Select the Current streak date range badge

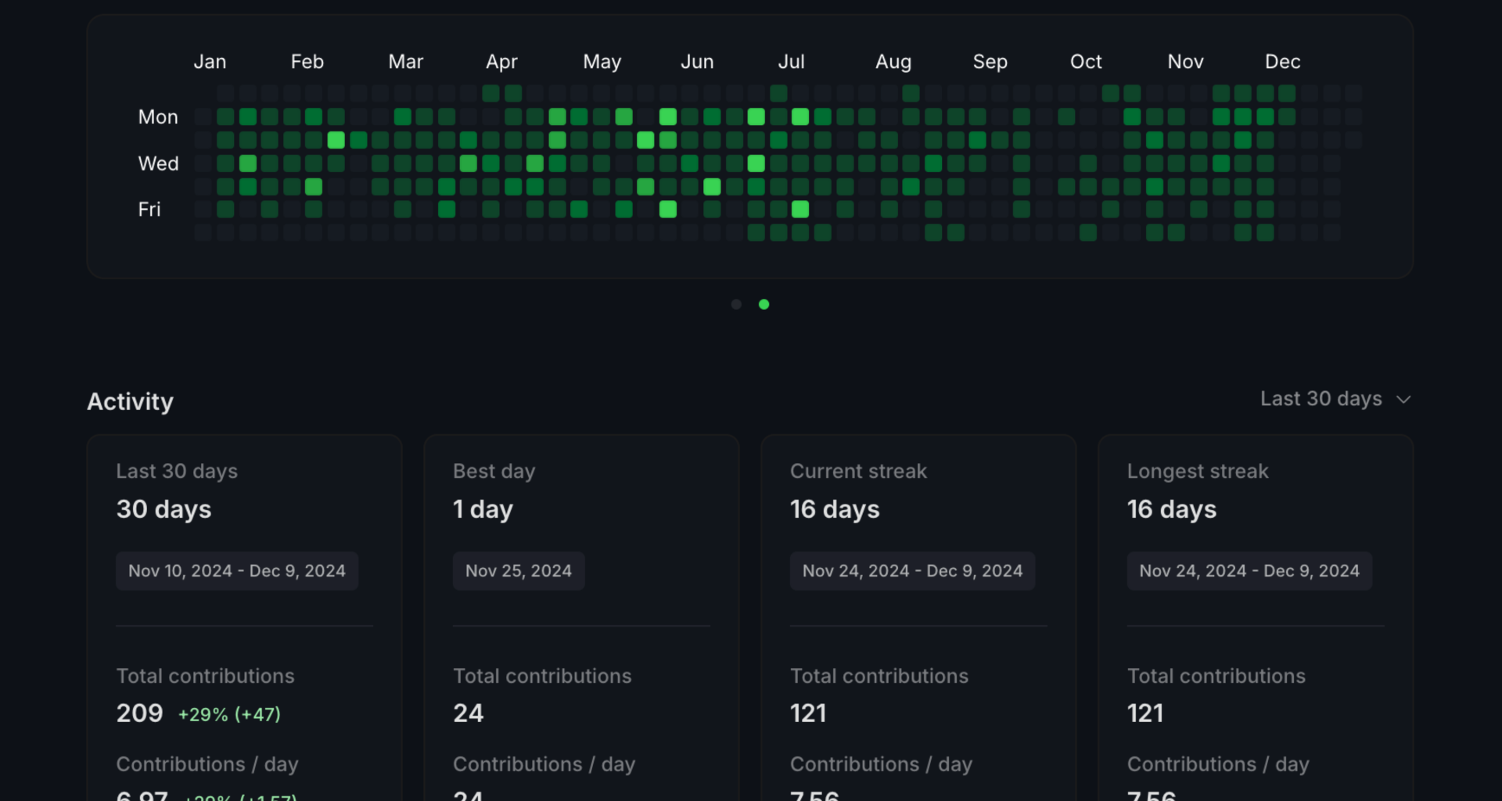coord(912,570)
